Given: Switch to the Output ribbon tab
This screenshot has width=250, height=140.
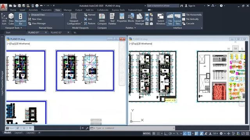Looking at the screenshot, I should pyautogui.click(x=79, y=10).
